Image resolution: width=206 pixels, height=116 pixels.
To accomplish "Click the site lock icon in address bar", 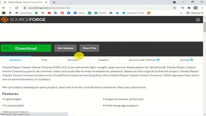I will coord(25,8).
